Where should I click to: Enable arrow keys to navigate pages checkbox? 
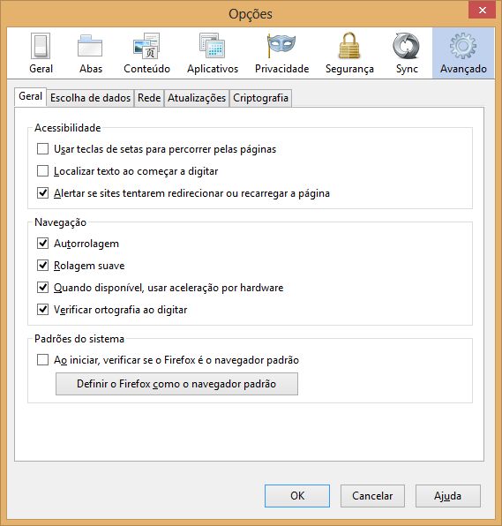tap(42, 148)
